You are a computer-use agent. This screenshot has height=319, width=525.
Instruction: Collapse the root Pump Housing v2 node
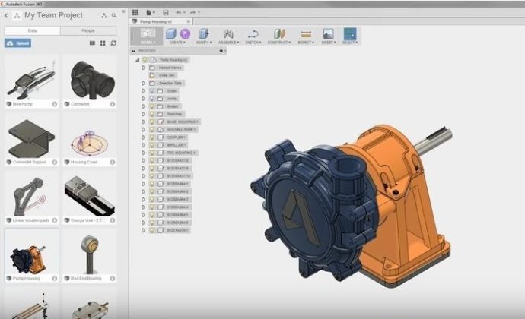[x=137, y=60]
